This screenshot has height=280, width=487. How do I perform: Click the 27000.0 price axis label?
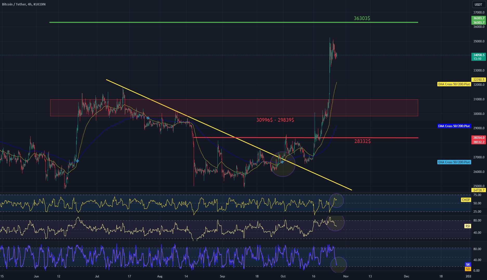[479, 157]
